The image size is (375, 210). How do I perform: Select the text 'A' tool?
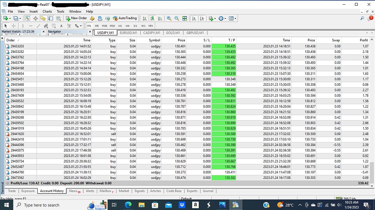point(61,26)
